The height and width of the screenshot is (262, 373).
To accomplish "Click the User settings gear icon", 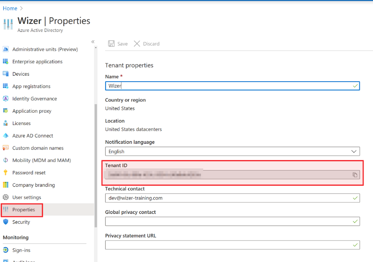I will 6,197.
